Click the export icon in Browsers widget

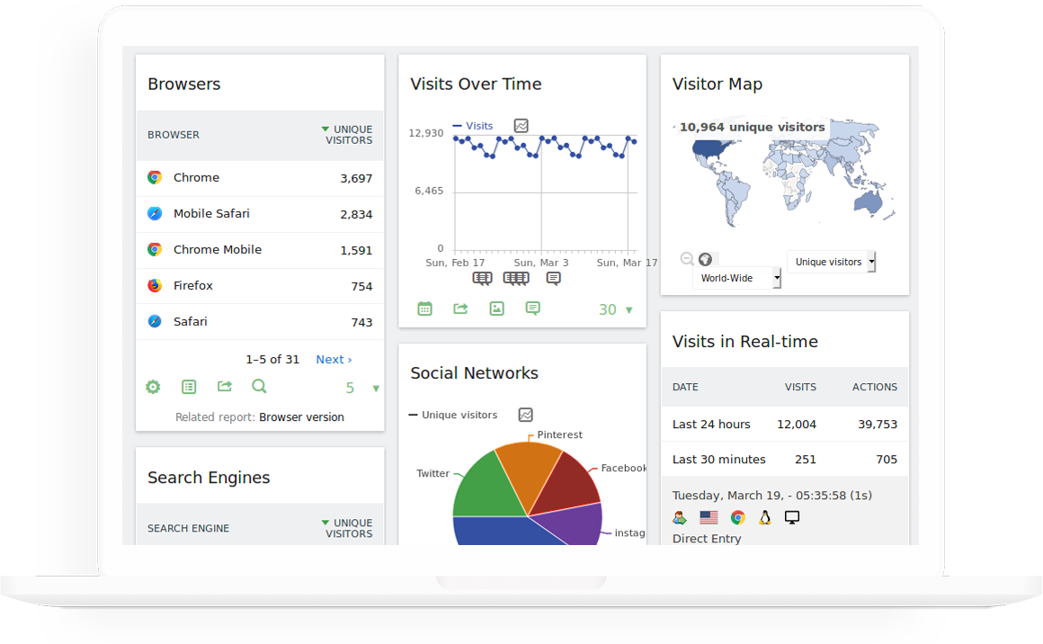[225, 387]
